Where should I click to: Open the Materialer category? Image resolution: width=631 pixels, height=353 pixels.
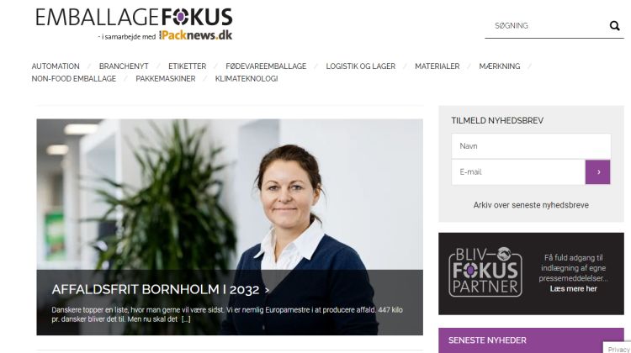(x=437, y=66)
